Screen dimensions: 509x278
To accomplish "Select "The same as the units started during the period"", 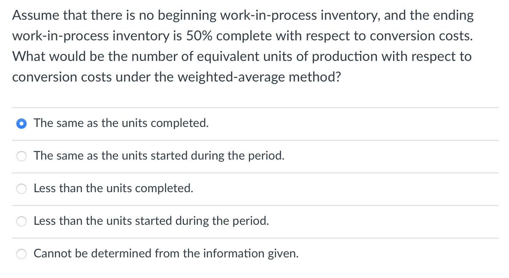I will [x=21, y=156].
